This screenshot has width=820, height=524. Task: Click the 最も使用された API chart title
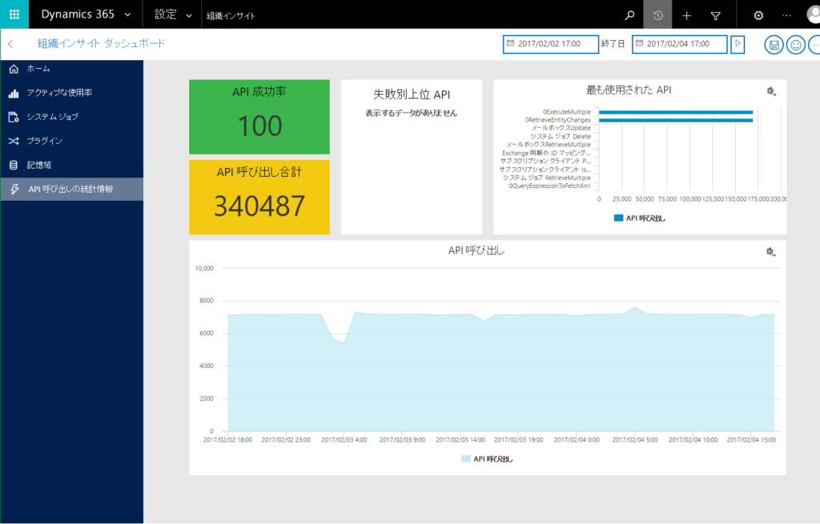[x=629, y=90]
